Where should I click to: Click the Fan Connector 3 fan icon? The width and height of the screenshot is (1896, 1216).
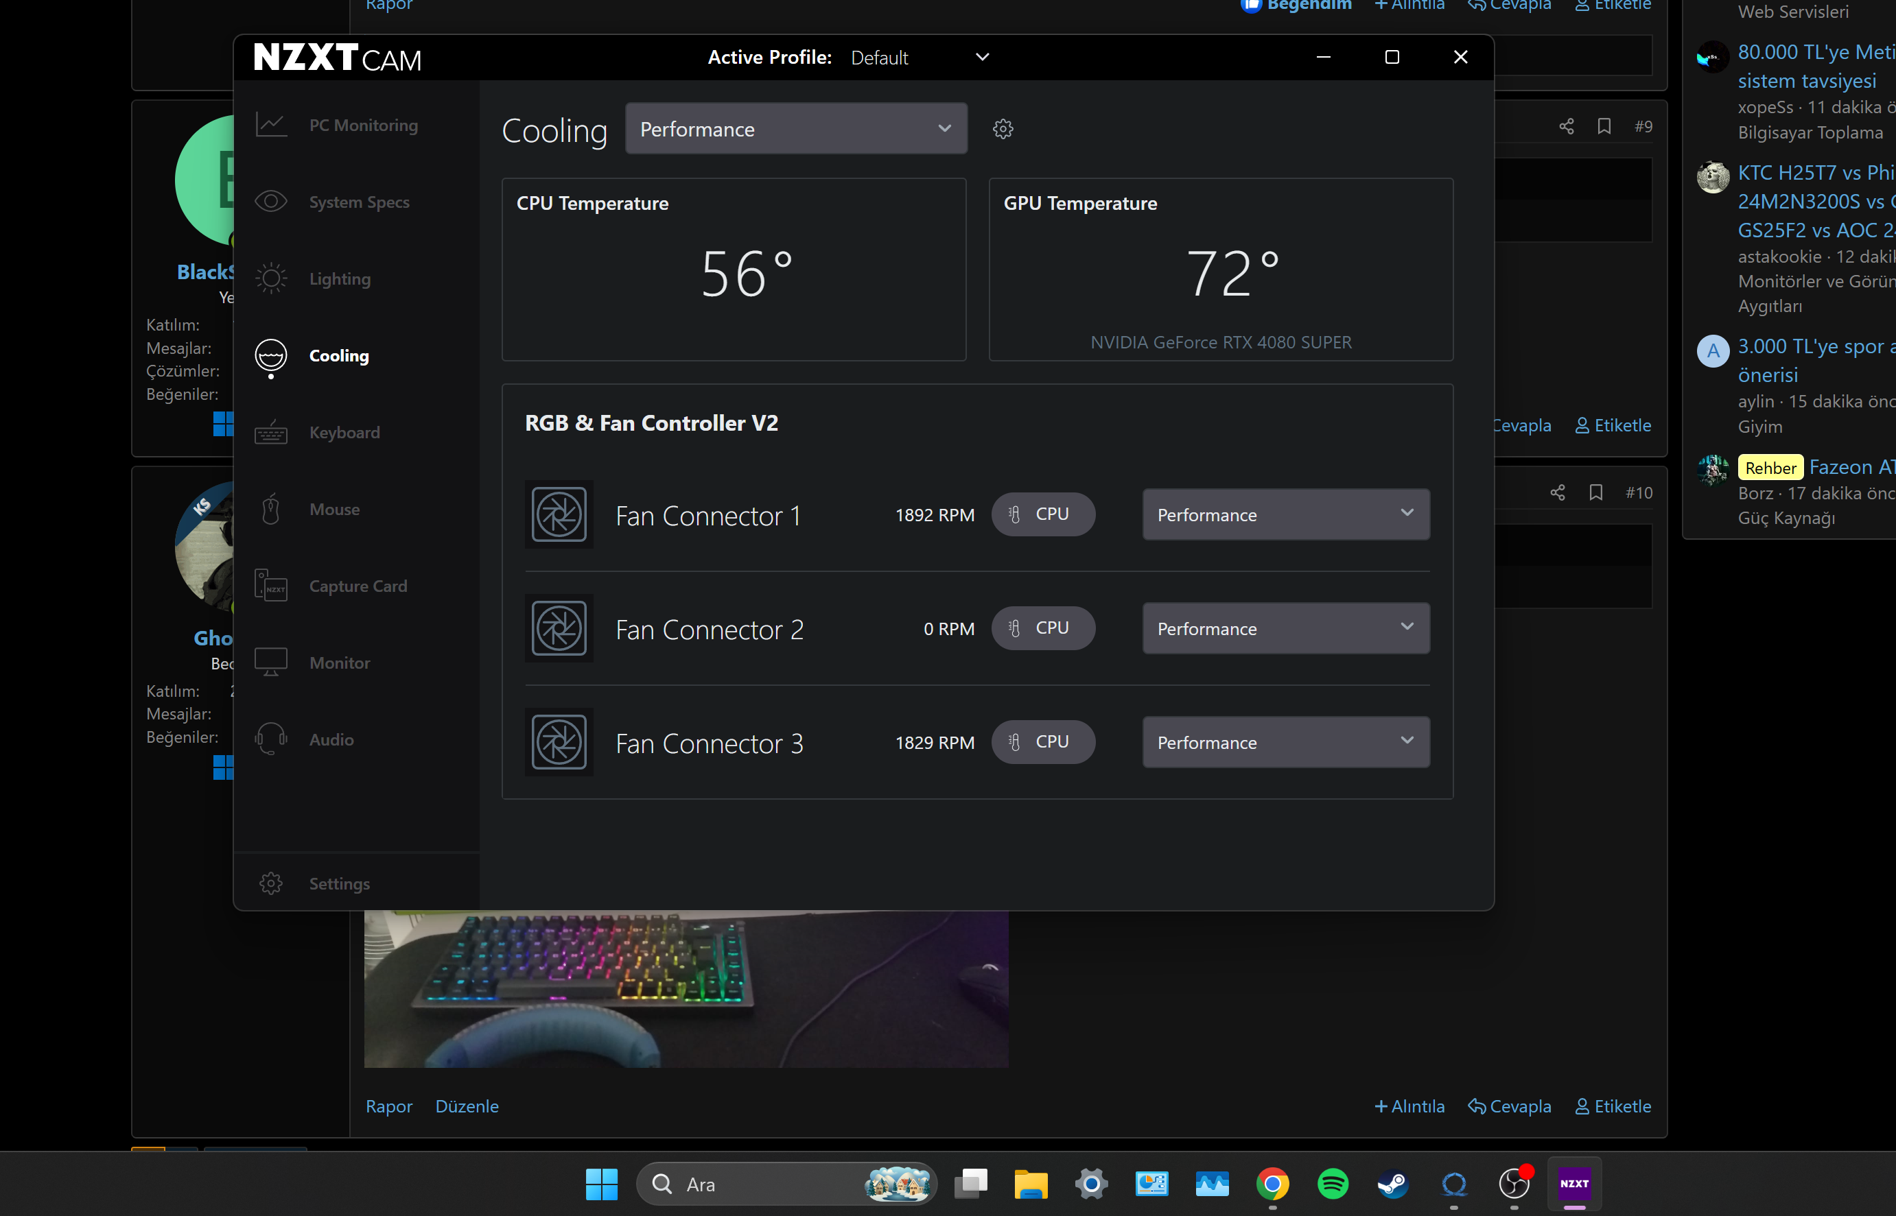tap(559, 741)
